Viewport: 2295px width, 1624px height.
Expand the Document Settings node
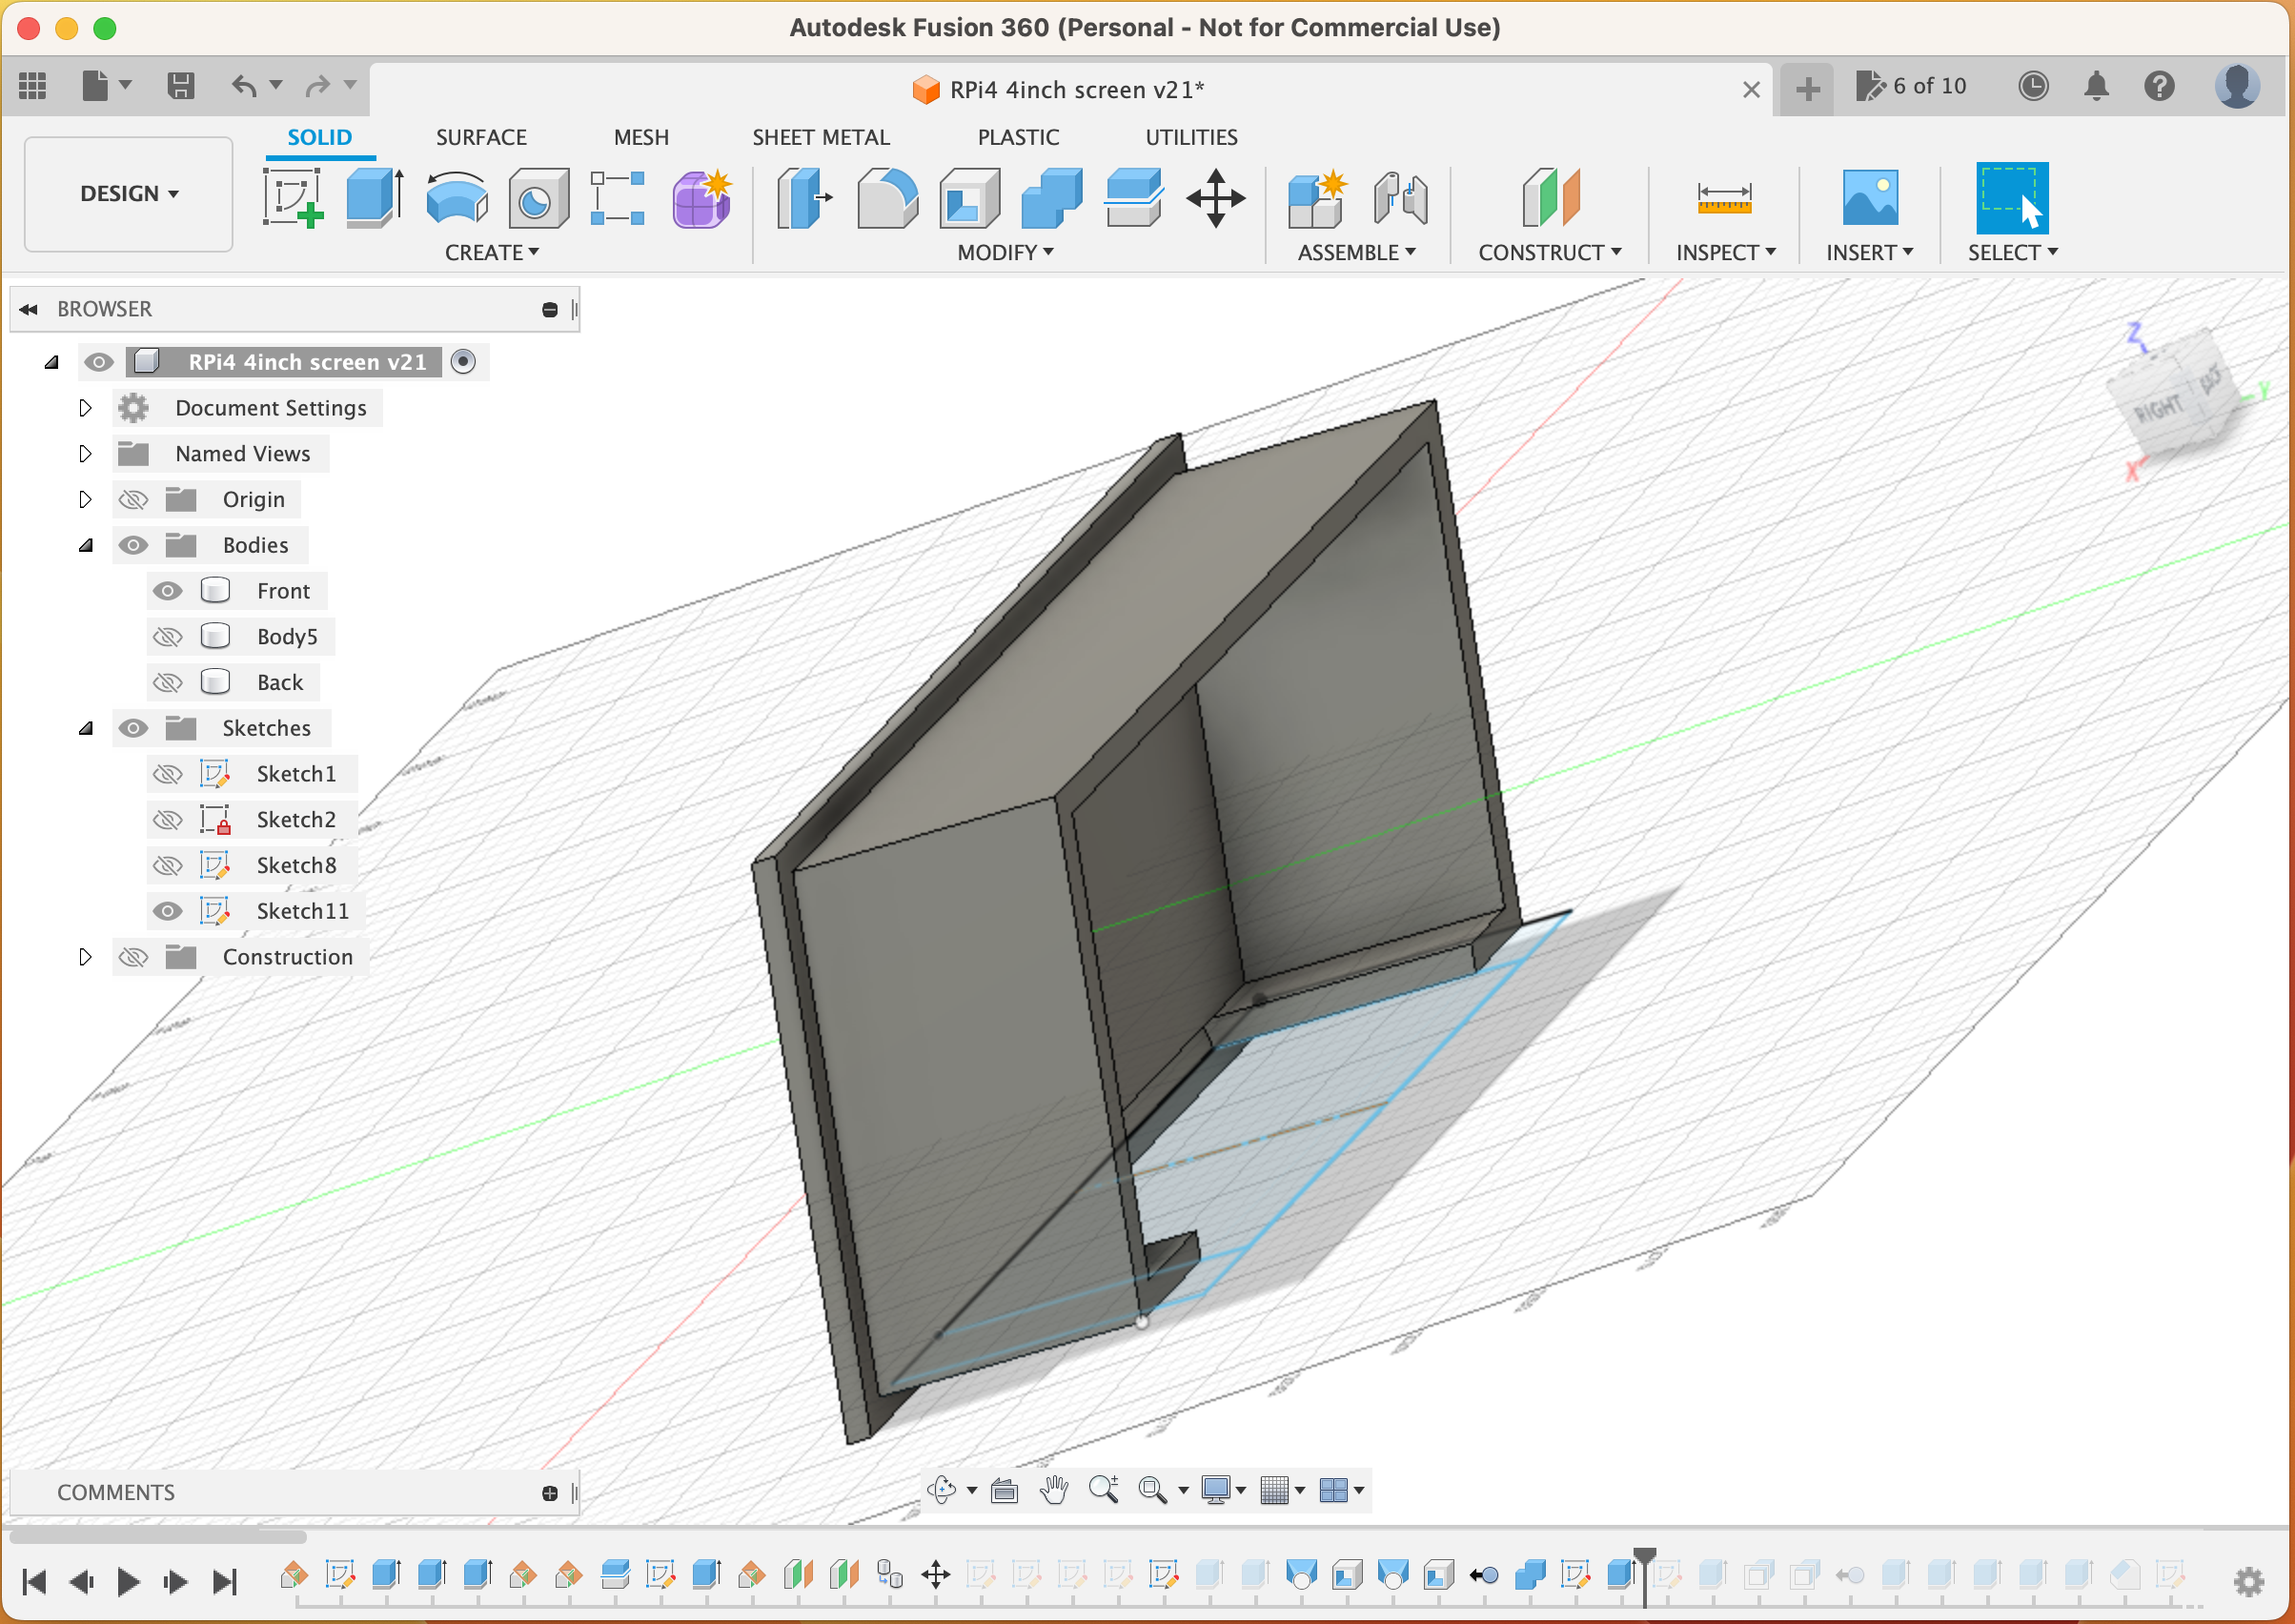[85, 408]
